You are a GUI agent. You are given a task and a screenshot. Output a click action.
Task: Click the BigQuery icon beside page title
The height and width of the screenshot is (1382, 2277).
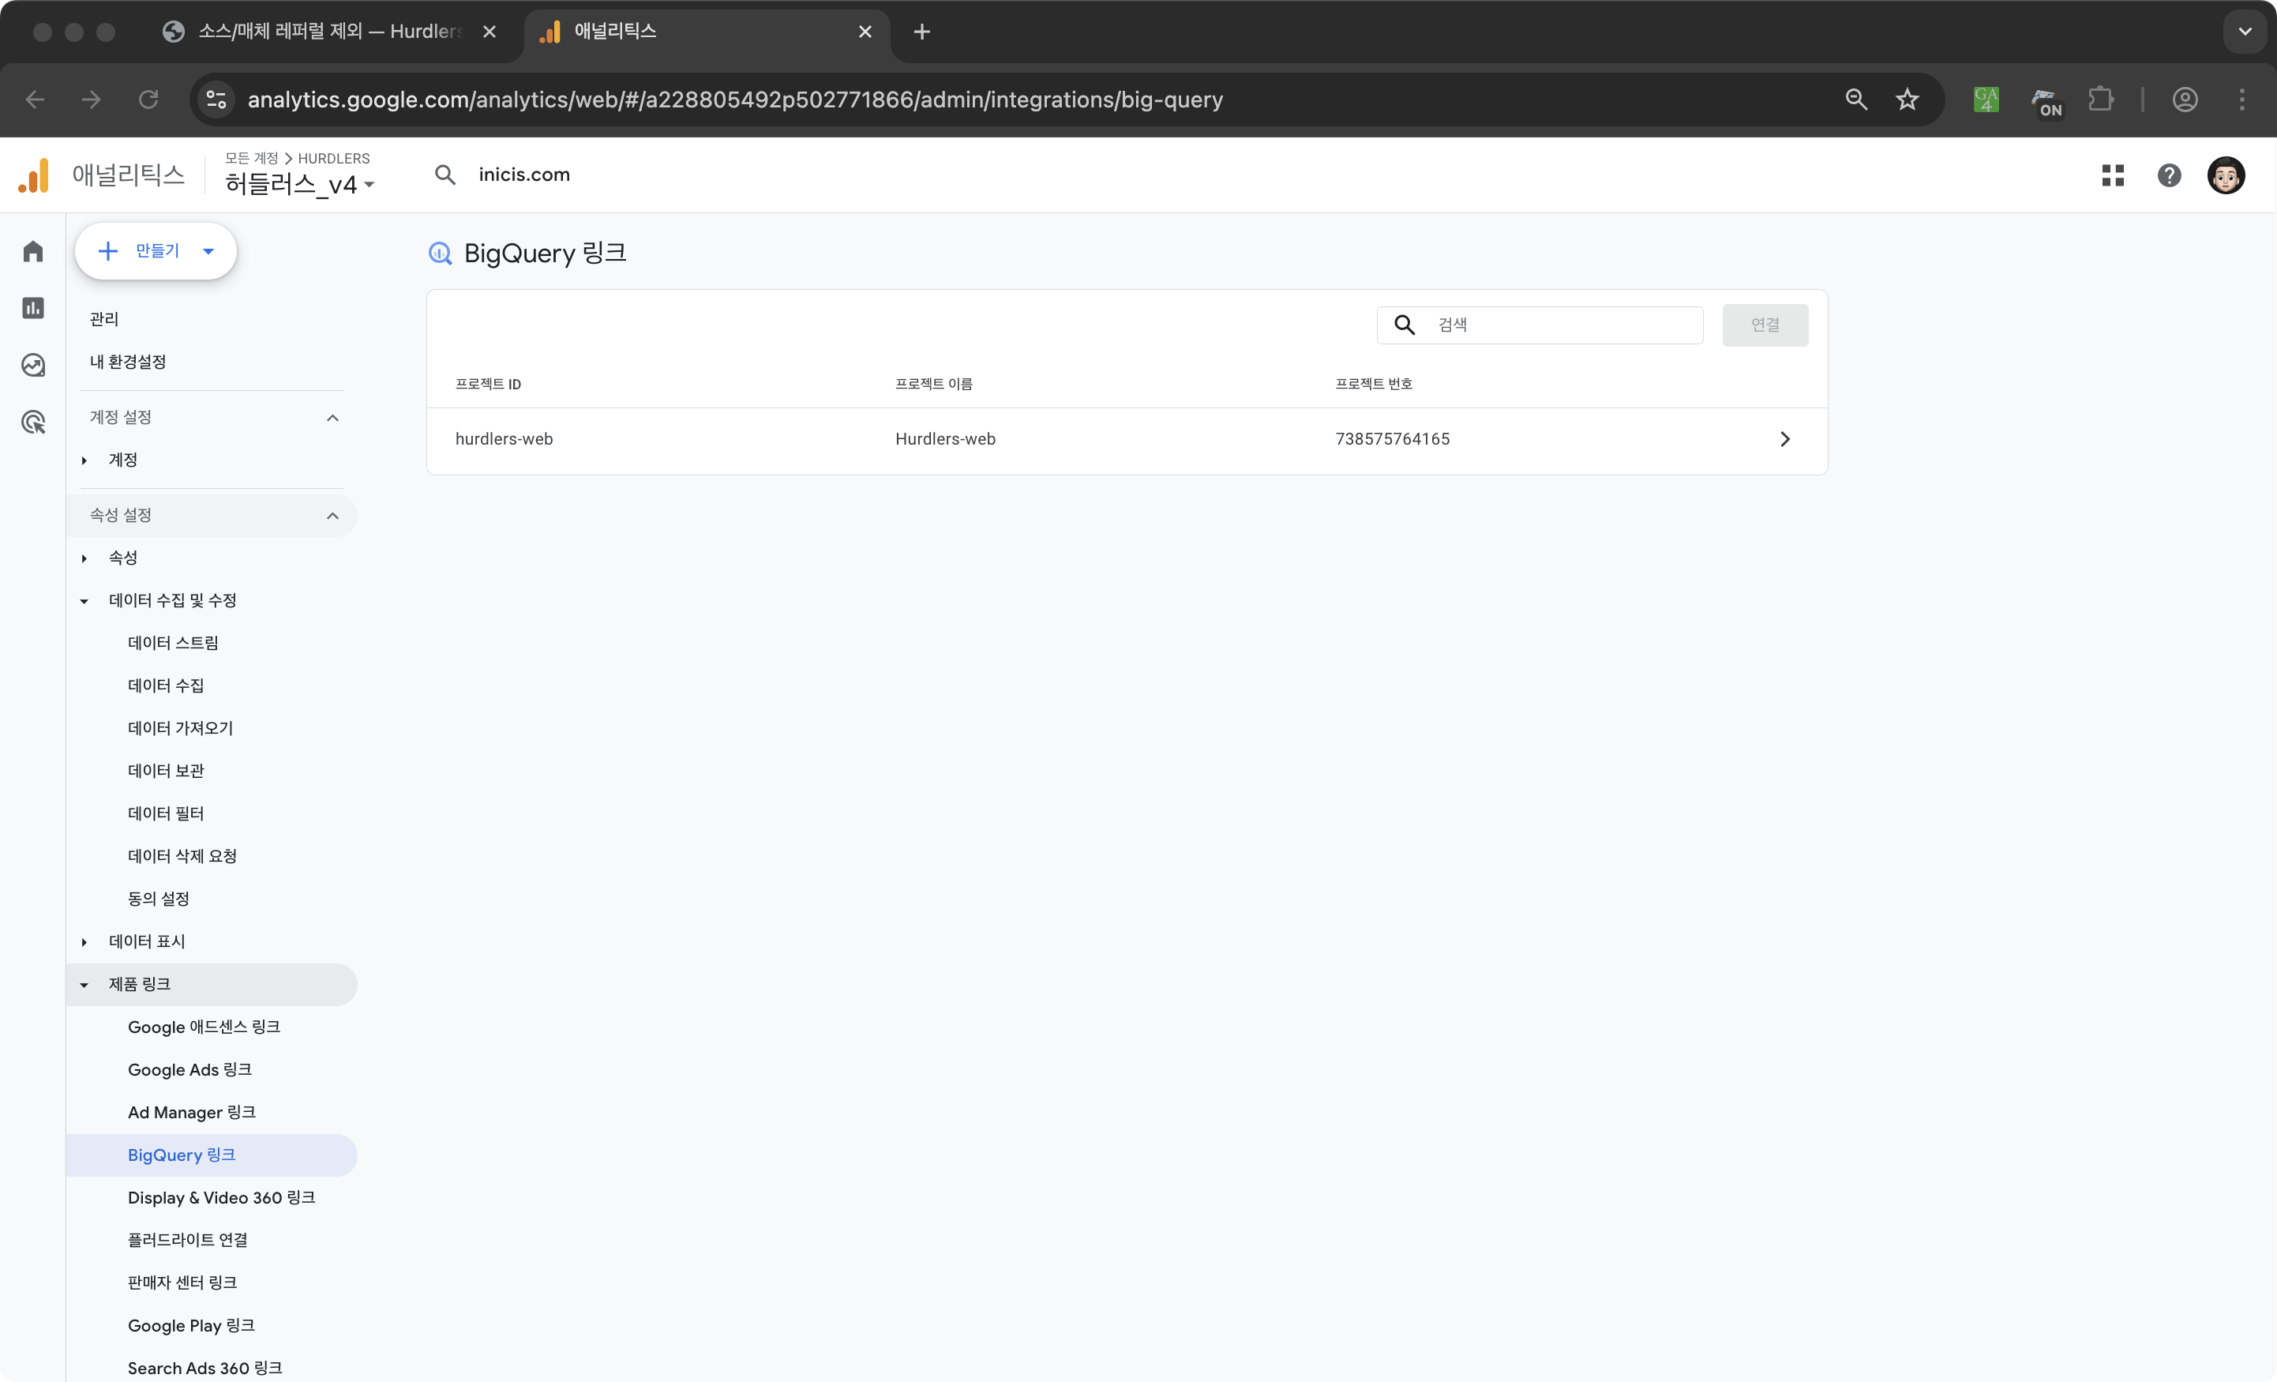tap(440, 253)
